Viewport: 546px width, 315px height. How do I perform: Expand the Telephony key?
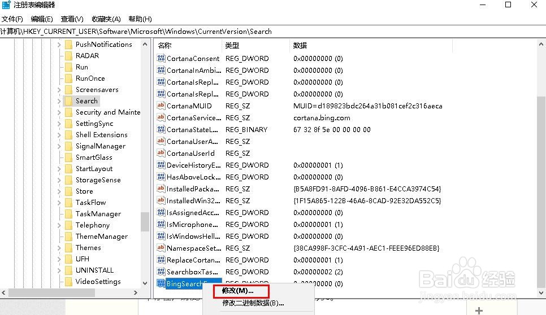tap(59, 225)
